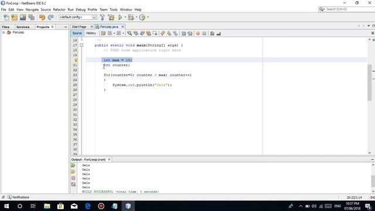The image size is (375, 211).
Task: Click the editor vertical scrollbar thumb
Action: [370, 83]
